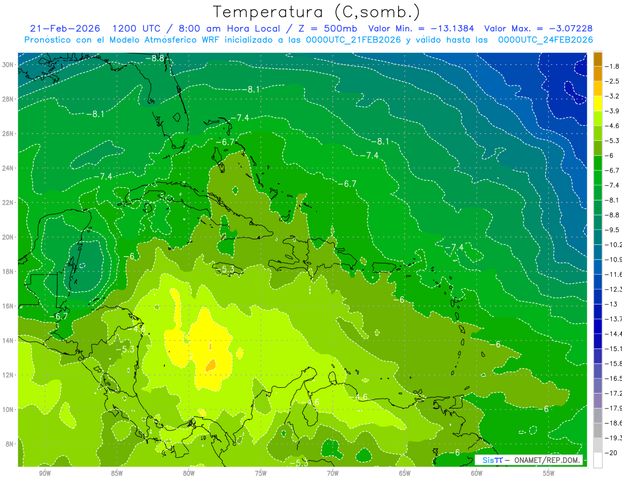622x480 pixels.
Task: Click the '85W' longitude label
Action: 117,473
